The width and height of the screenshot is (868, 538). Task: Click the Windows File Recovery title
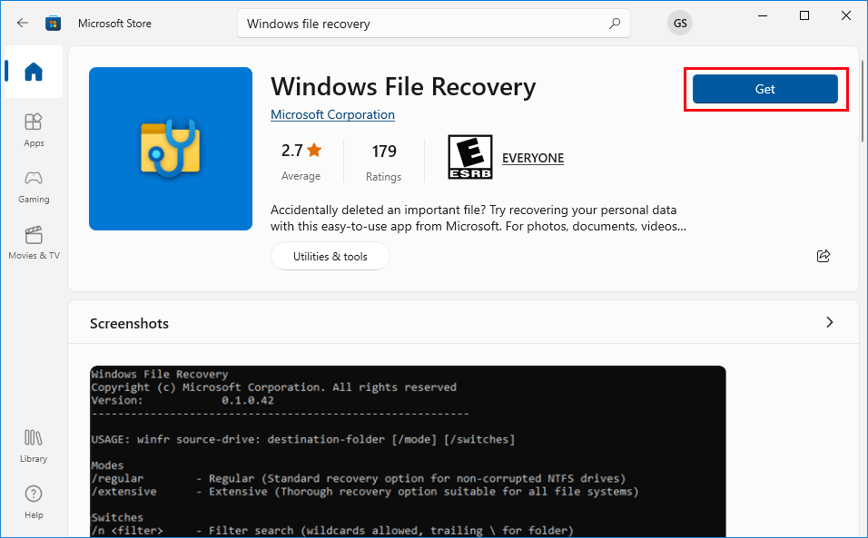click(403, 87)
